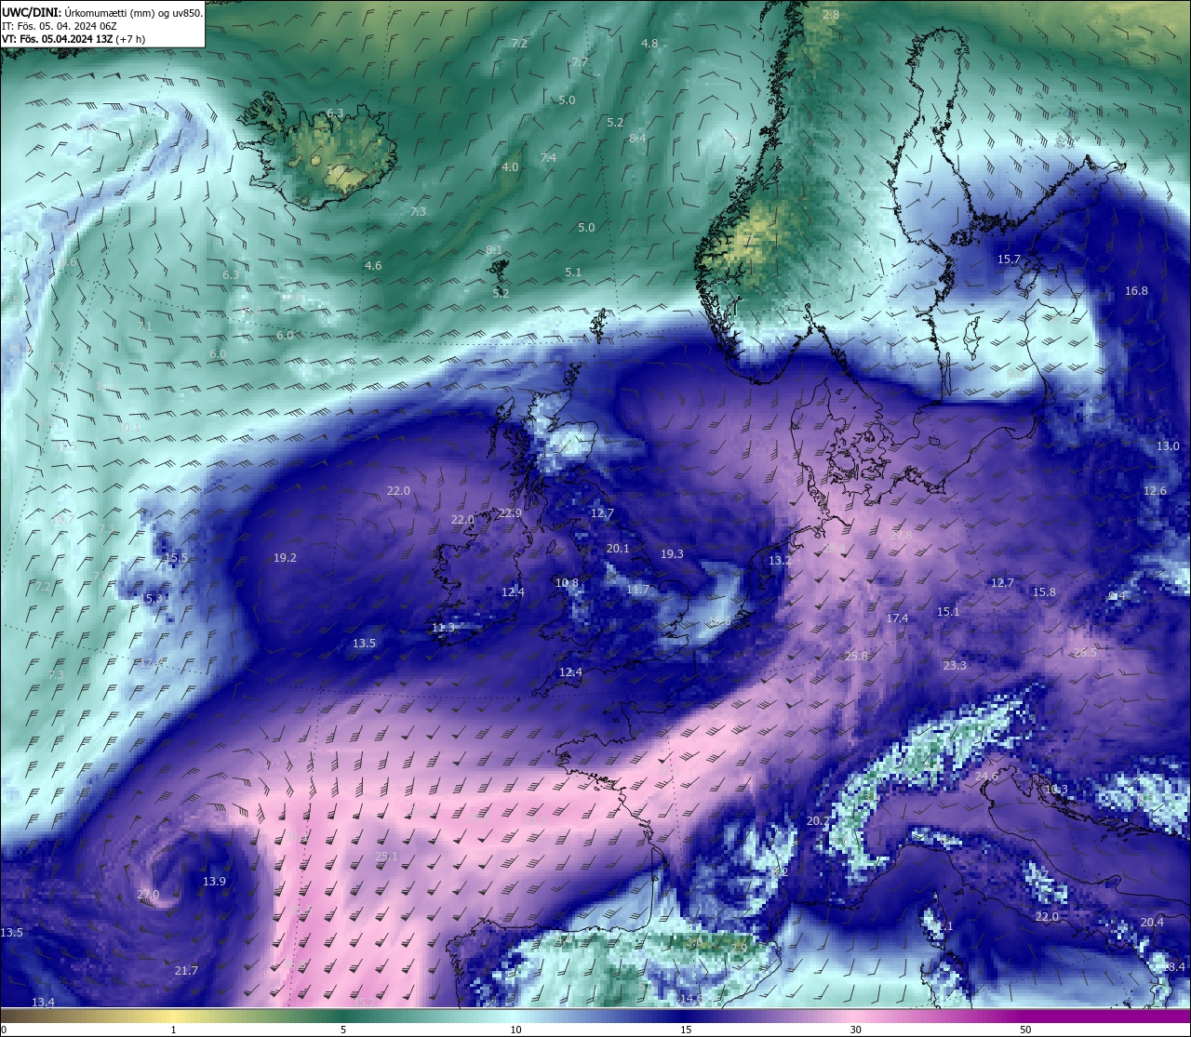Click the 16.8 value label
The image size is (1191, 1037).
tap(1136, 291)
